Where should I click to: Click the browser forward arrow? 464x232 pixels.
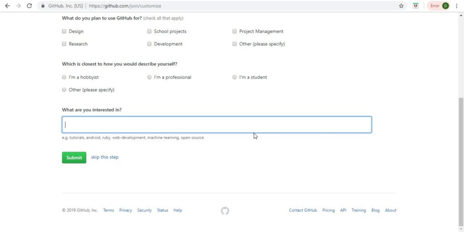[x=18, y=5]
